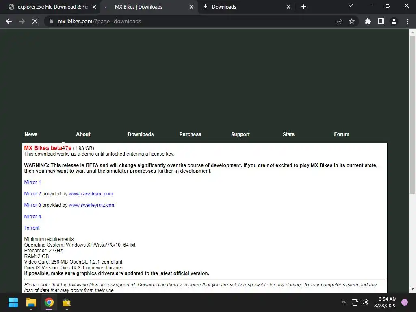Screen dimensions: 416x312
Task: Open network settings tray icon
Action: click(355, 302)
